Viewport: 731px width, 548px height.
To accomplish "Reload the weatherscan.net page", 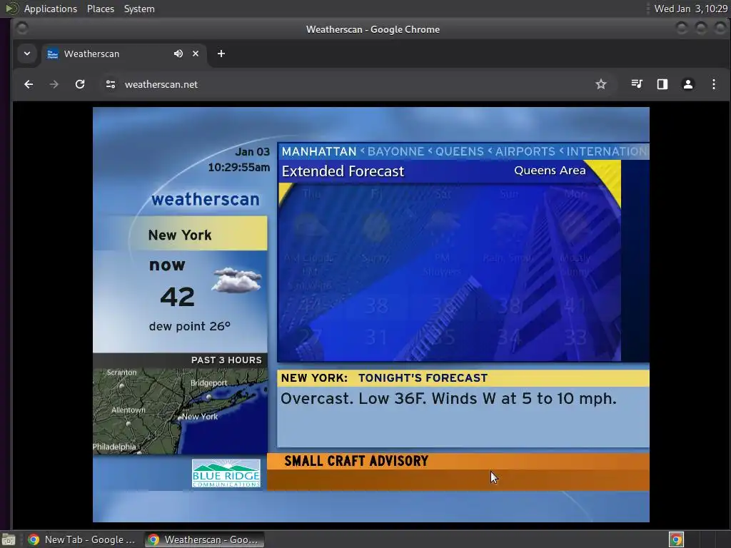I will coord(80,84).
